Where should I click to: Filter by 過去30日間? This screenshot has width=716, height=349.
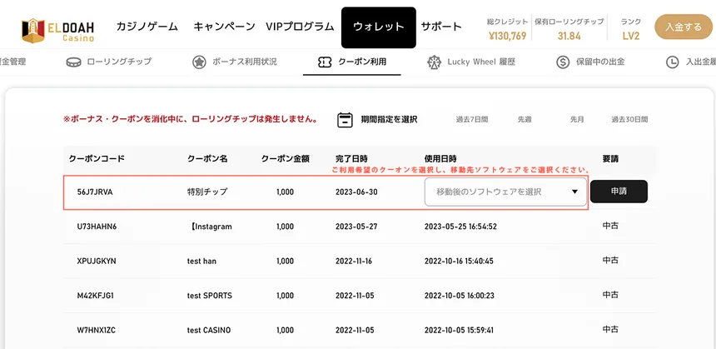point(629,120)
